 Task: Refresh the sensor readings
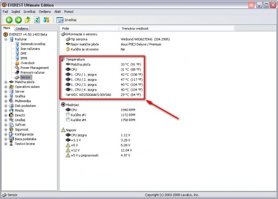tap(37, 20)
